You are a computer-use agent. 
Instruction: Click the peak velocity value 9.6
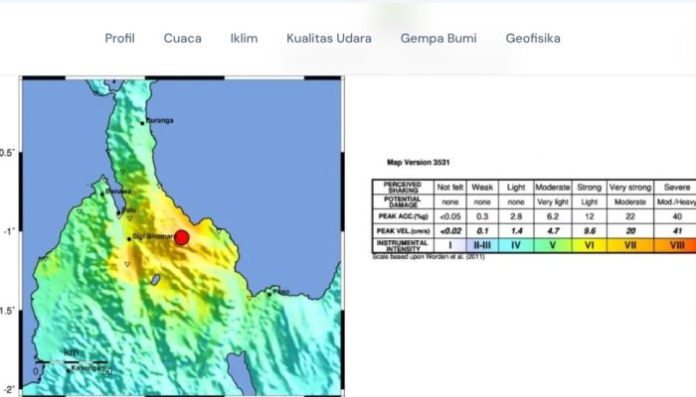point(589,231)
